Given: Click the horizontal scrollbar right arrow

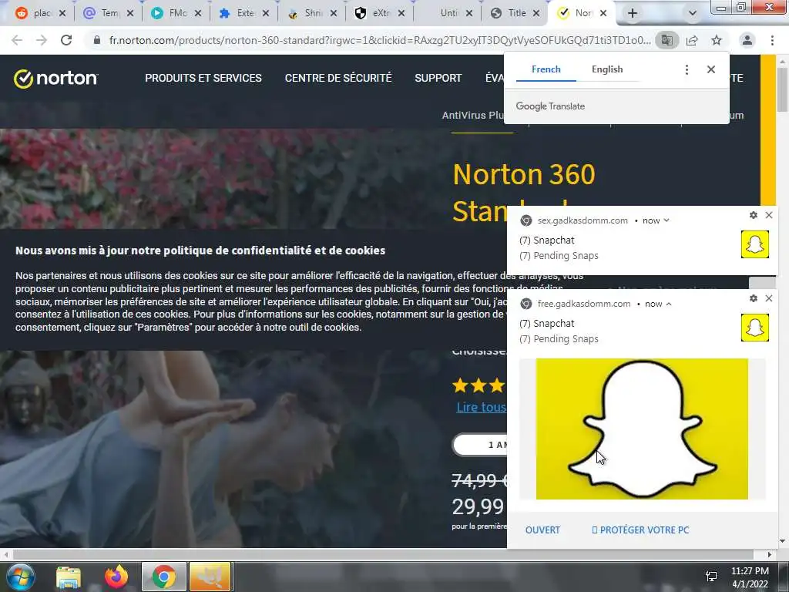Looking at the screenshot, I should coord(770,554).
